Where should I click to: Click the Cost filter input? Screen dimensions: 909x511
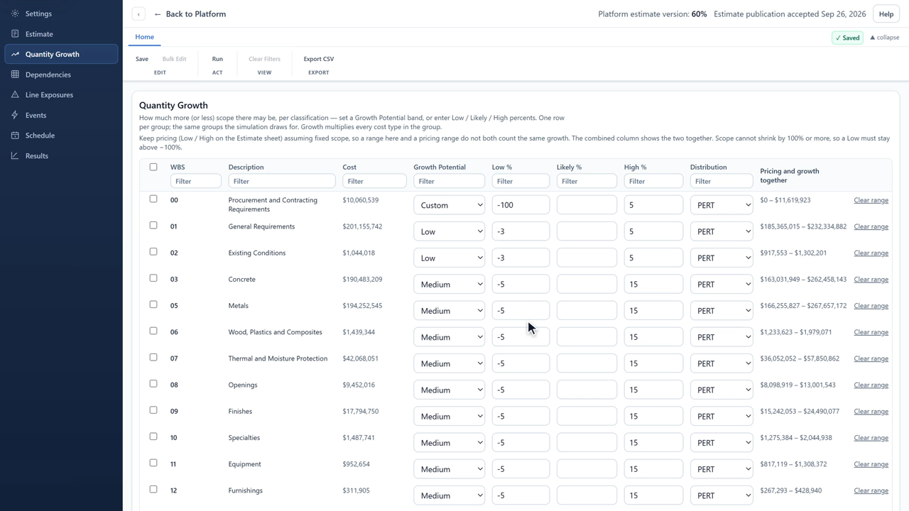[374, 181]
